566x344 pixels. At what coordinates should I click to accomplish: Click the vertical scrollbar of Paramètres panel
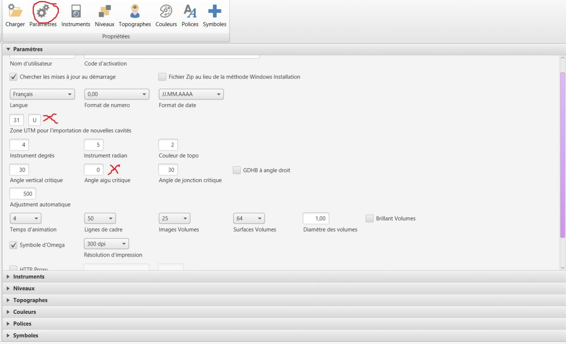562,155
